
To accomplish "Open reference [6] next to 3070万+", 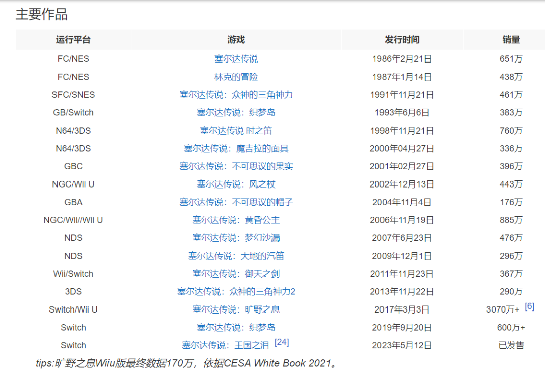I will pos(529,306).
